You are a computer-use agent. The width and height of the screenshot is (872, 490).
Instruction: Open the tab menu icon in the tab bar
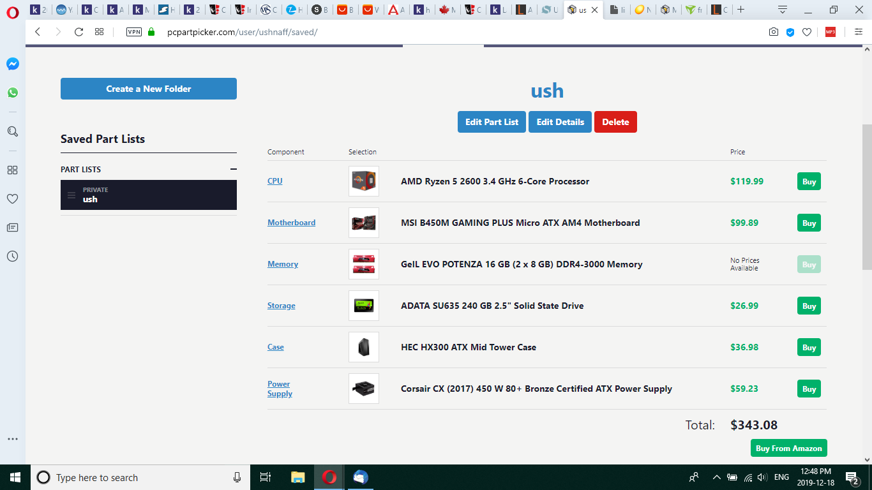tap(783, 10)
